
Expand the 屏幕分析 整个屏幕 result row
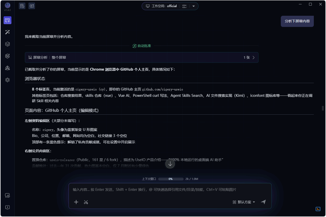(142, 57)
